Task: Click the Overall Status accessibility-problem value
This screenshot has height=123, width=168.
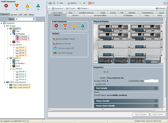Action: click(117, 95)
